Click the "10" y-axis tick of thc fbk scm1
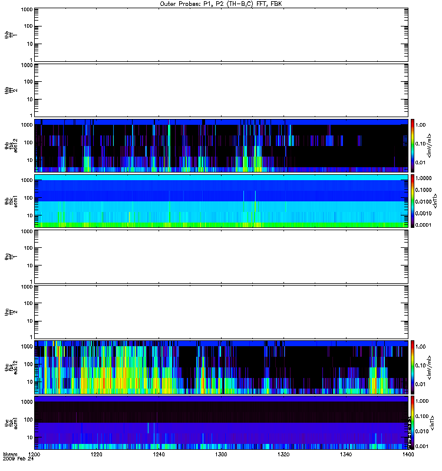The image size is (442, 471). point(30,437)
